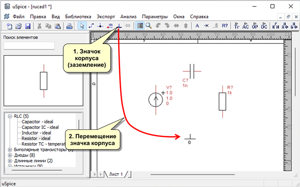The height and width of the screenshot is (187, 300).
Task: Open the Библиотека menu
Action: (78, 17)
